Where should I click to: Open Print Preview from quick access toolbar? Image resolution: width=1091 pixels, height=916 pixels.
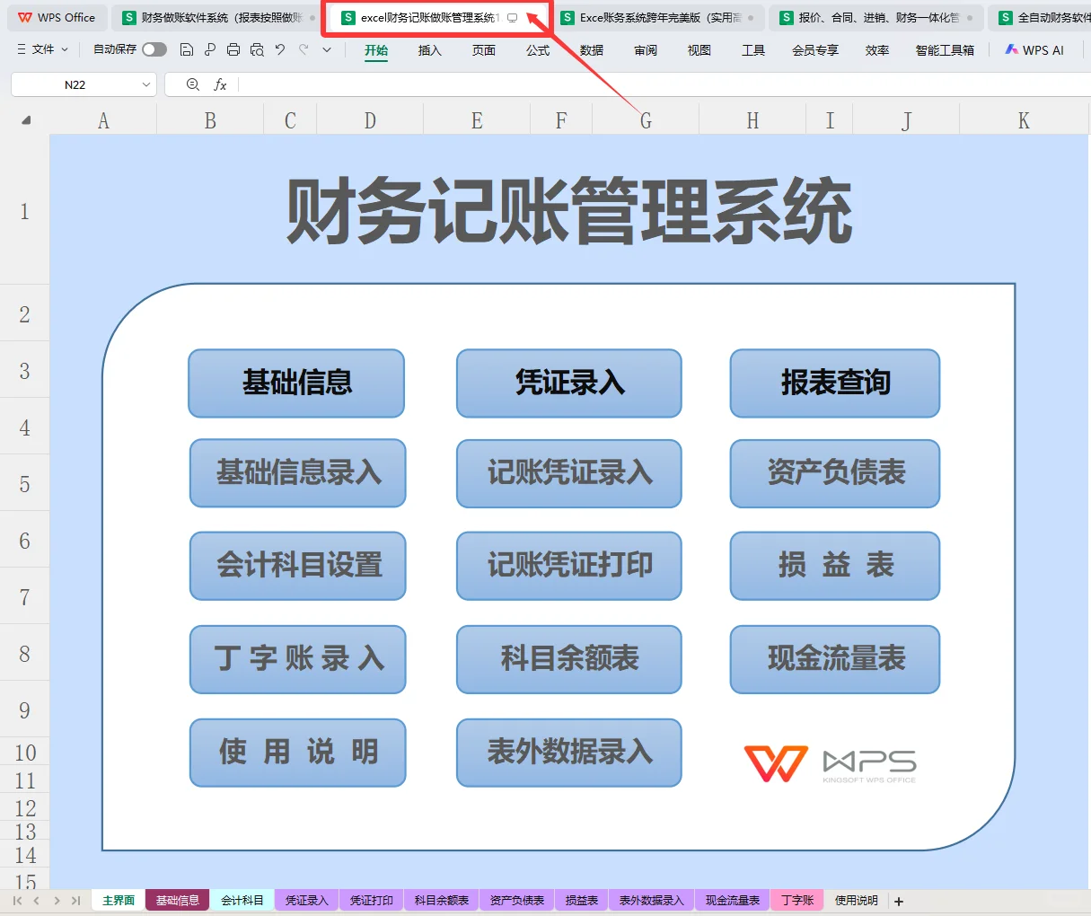click(x=258, y=50)
